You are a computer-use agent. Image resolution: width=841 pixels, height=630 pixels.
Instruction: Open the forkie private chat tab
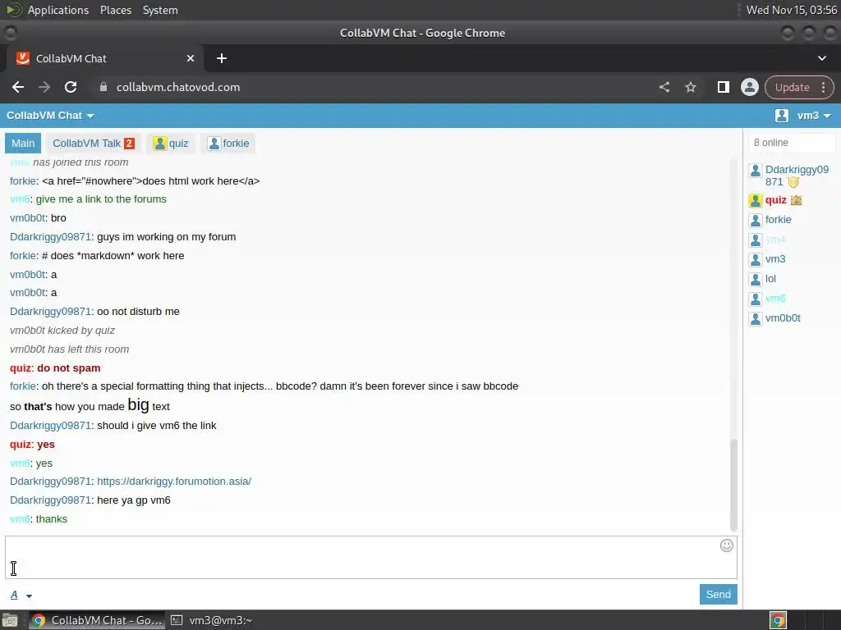(228, 144)
